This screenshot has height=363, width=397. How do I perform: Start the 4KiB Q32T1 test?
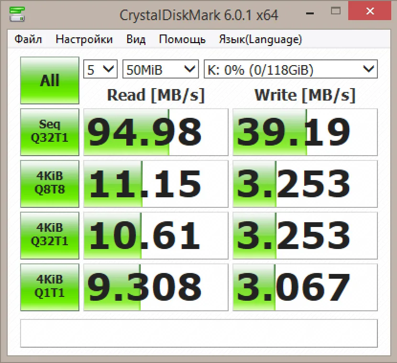[50, 236]
